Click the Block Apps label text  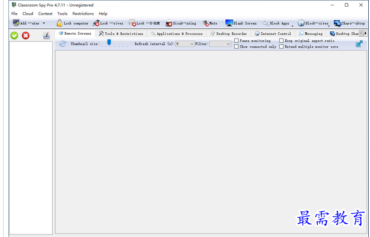279,23
